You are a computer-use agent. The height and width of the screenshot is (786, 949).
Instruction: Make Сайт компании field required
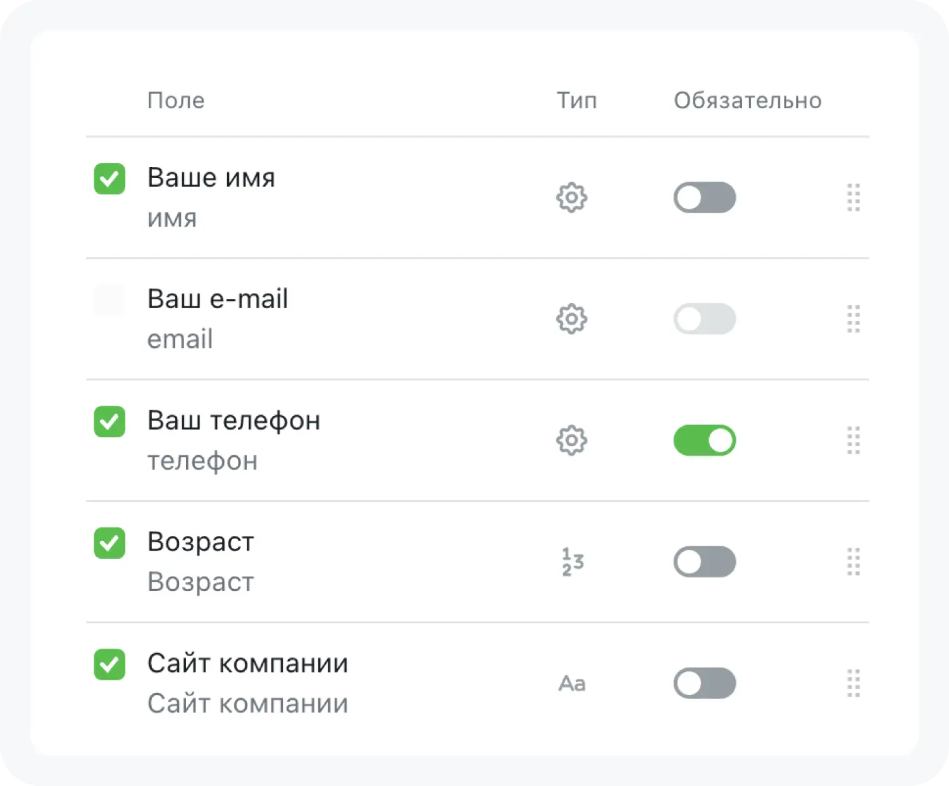[x=704, y=683]
